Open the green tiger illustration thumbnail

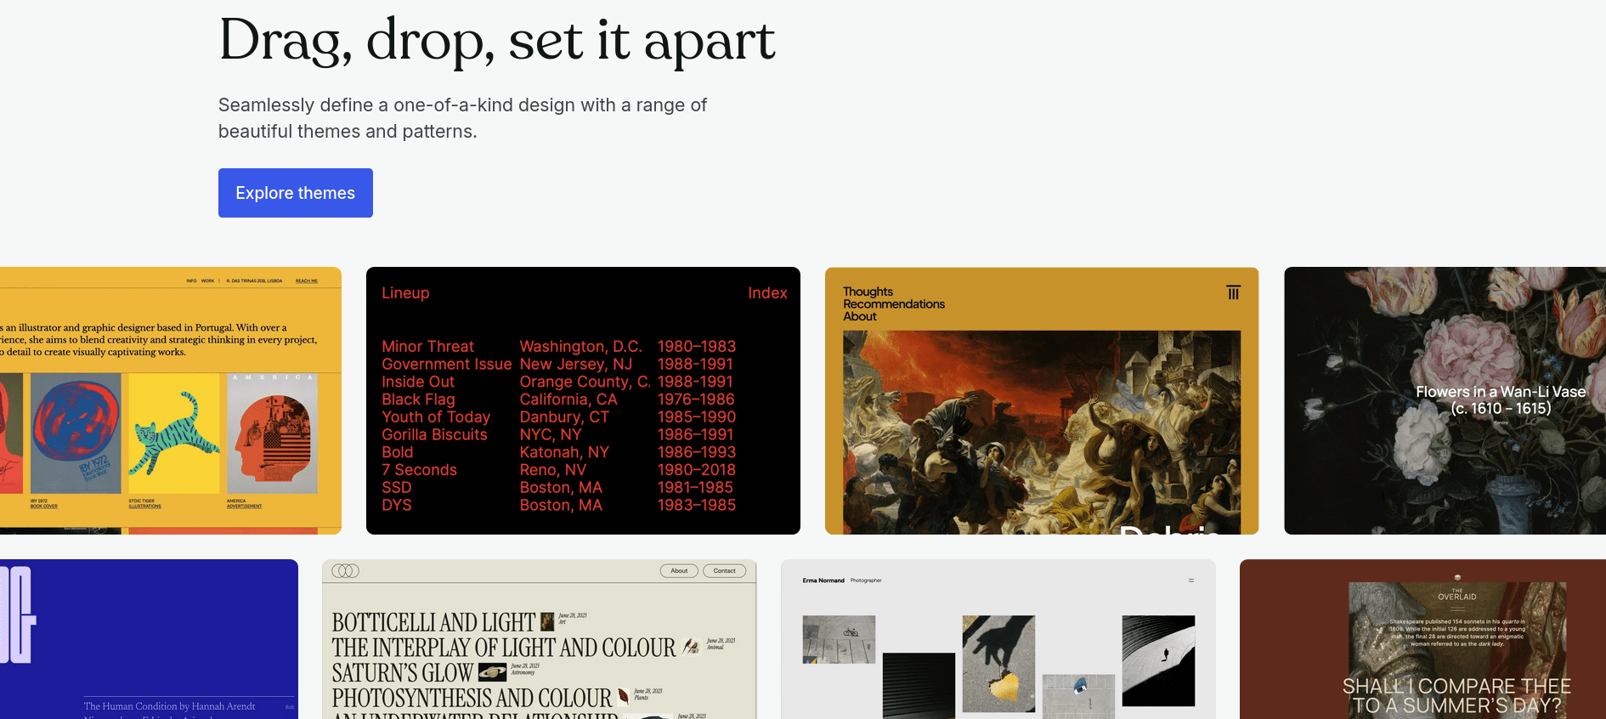(x=173, y=433)
